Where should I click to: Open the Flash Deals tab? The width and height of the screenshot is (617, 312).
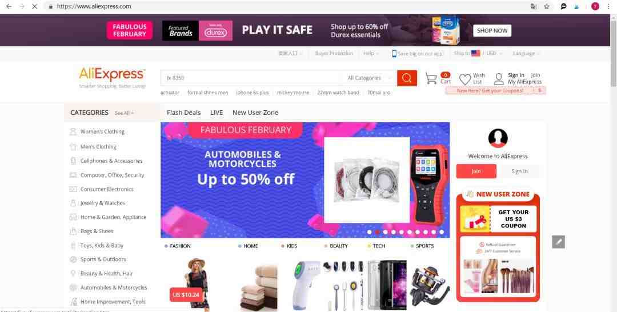(184, 113)
